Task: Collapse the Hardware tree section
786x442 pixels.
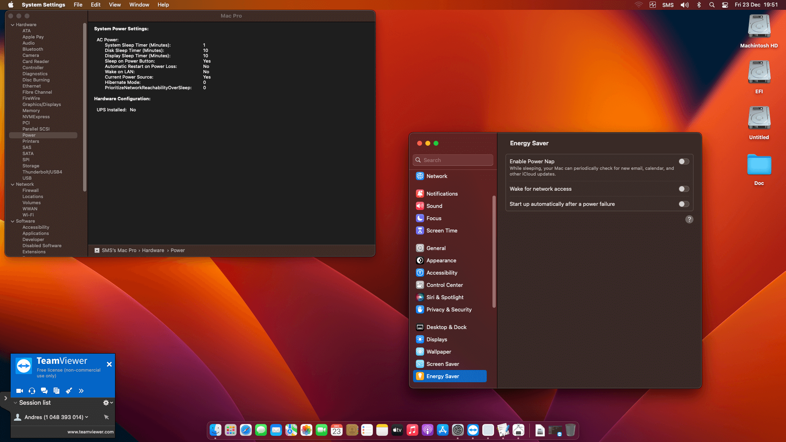Action: point(13,25)
